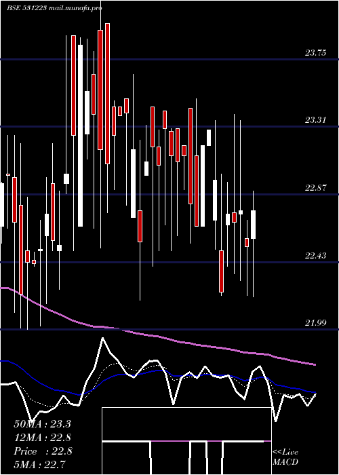339x475 pixels.
Task: Click the Price : 22.8 readout
Action: coord(43,451)
